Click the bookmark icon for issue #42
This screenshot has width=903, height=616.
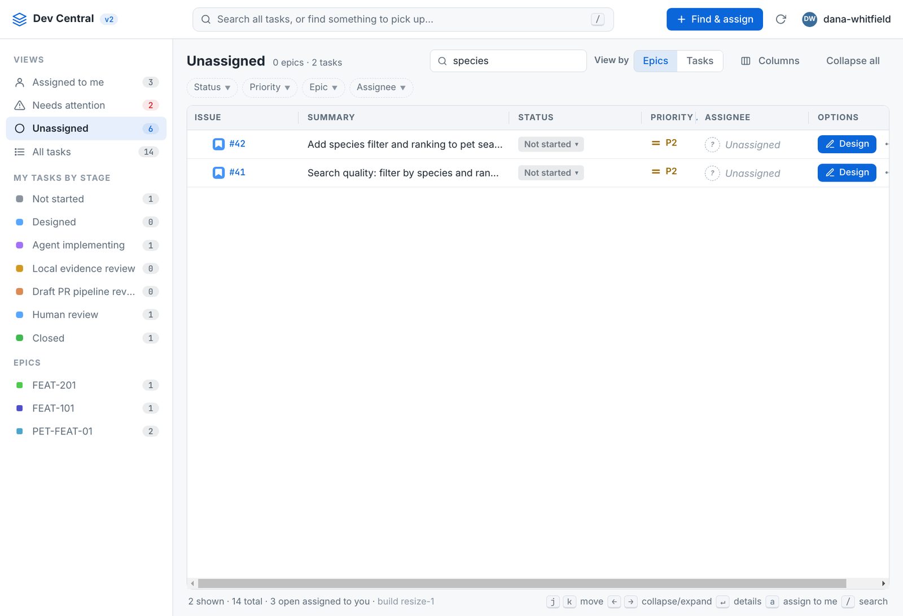coord(218,144)
